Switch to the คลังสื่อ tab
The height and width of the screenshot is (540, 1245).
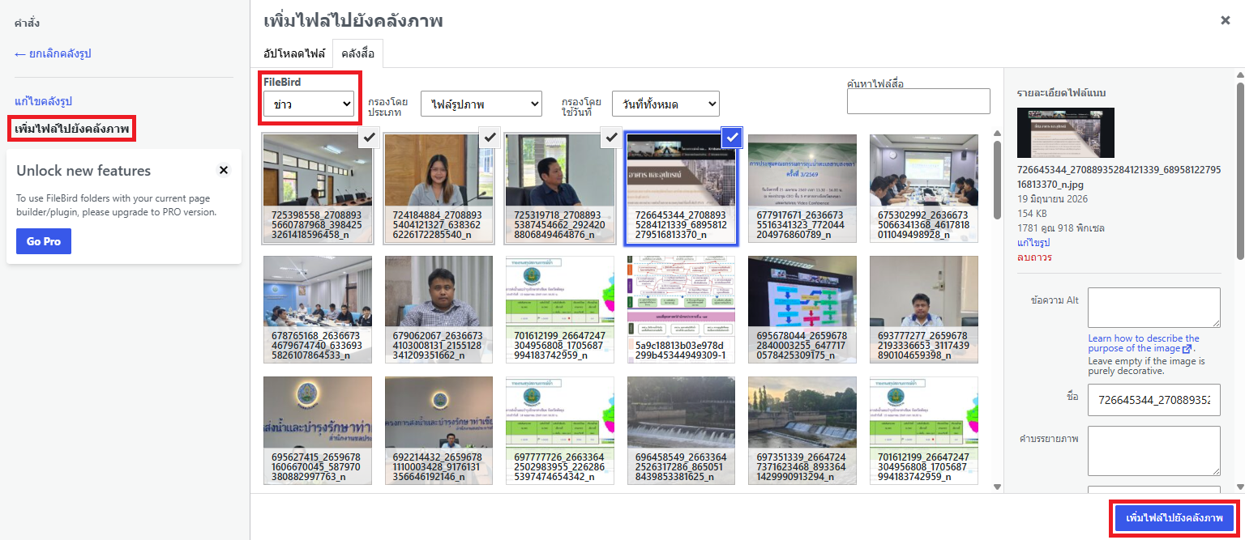(357, 53)
